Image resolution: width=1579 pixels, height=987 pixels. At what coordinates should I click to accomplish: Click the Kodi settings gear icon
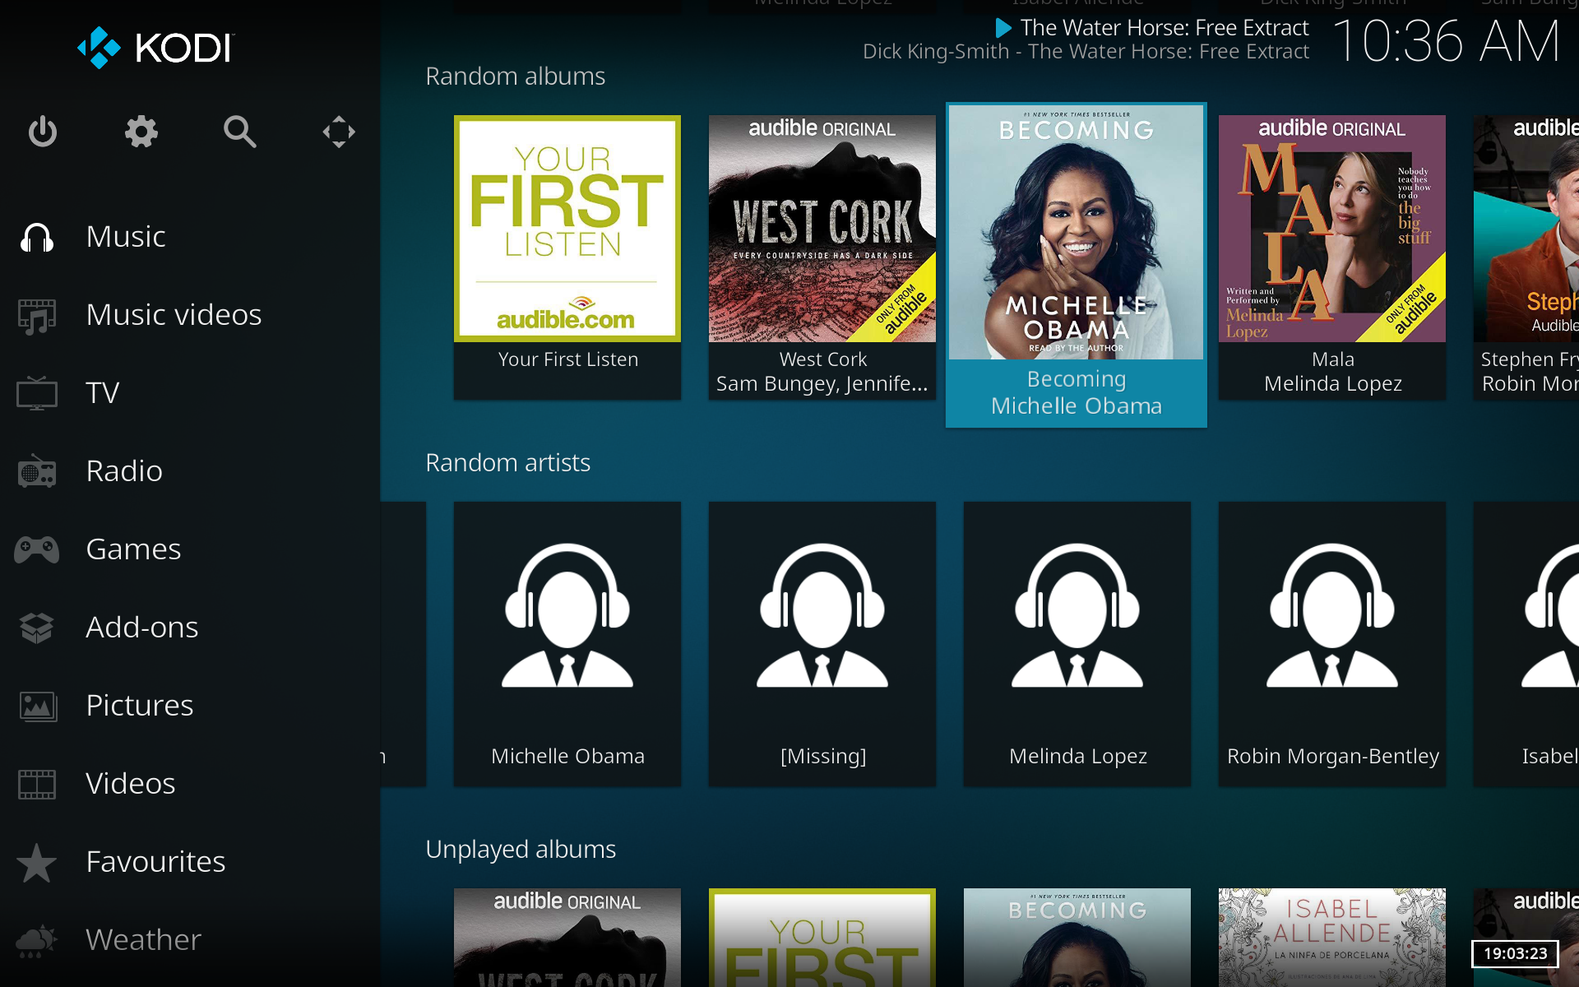click(x=140, y=131)
